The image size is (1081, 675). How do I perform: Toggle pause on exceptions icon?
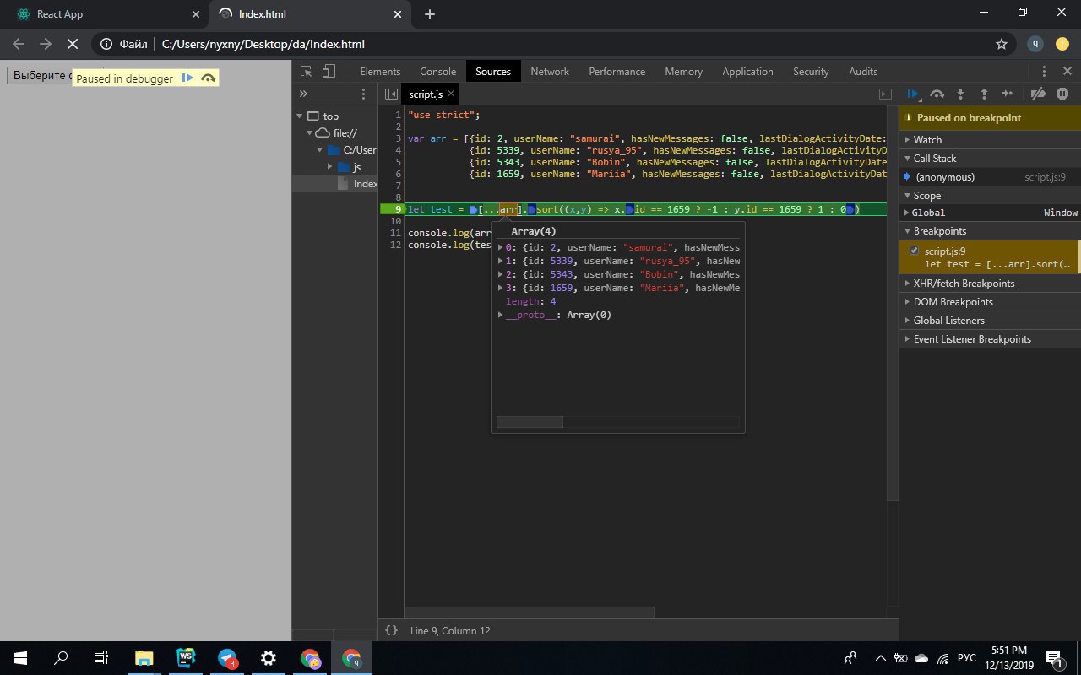tap(1062, 94)
